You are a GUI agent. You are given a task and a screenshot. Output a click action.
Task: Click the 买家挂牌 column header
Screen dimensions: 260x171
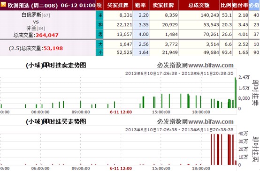pos(118,5)
